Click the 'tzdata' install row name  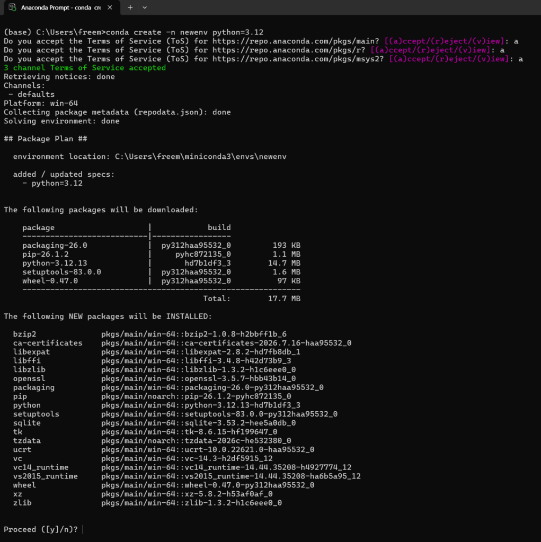point(27,441)
